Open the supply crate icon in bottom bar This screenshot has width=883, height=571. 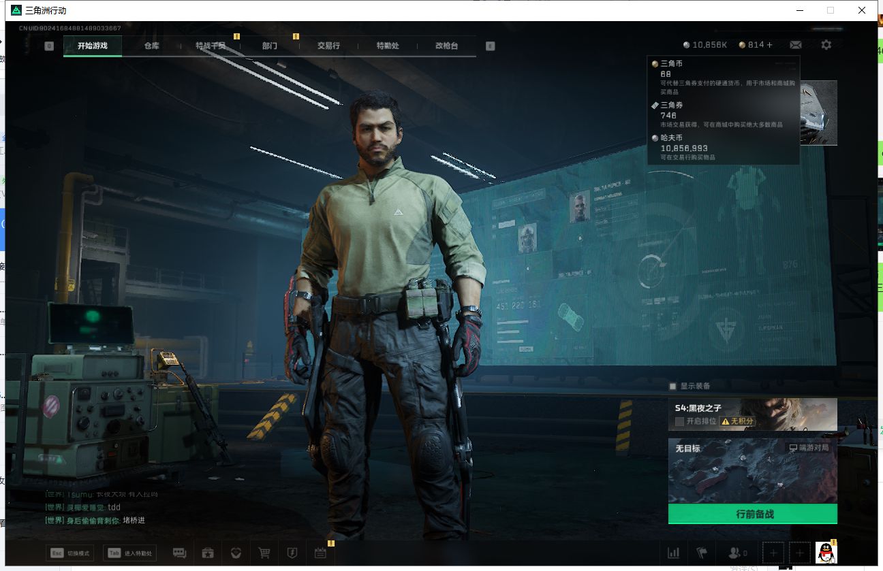click(208, 553)
